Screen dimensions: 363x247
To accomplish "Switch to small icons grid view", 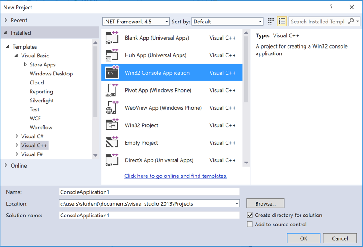I will pyautogui.click(x=270, y=21).
